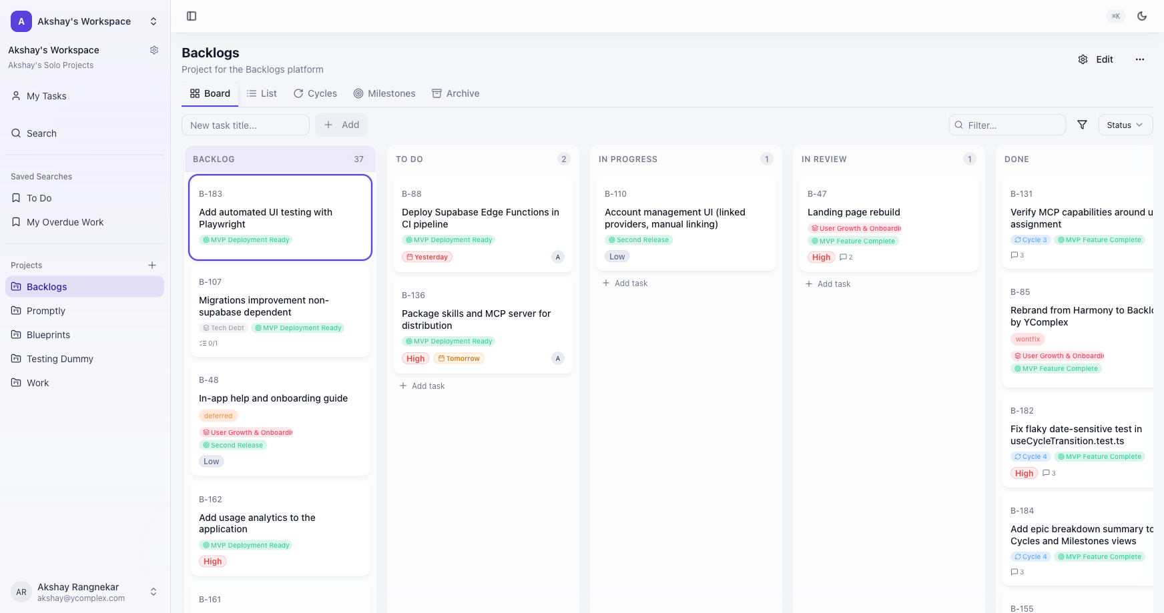This screenshot has width=1164, height=613.
Task: Click the High priority badge on B-136
Action: pyautogui.click(x=415, y=358)
